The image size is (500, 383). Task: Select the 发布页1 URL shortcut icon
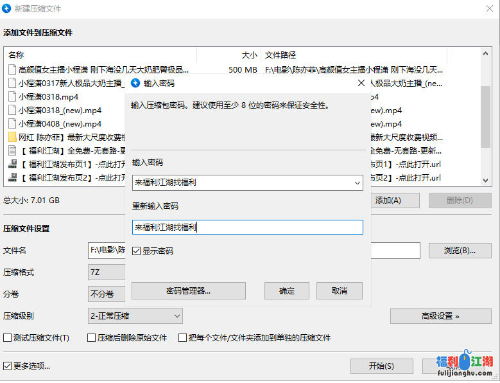coord(12,164)
